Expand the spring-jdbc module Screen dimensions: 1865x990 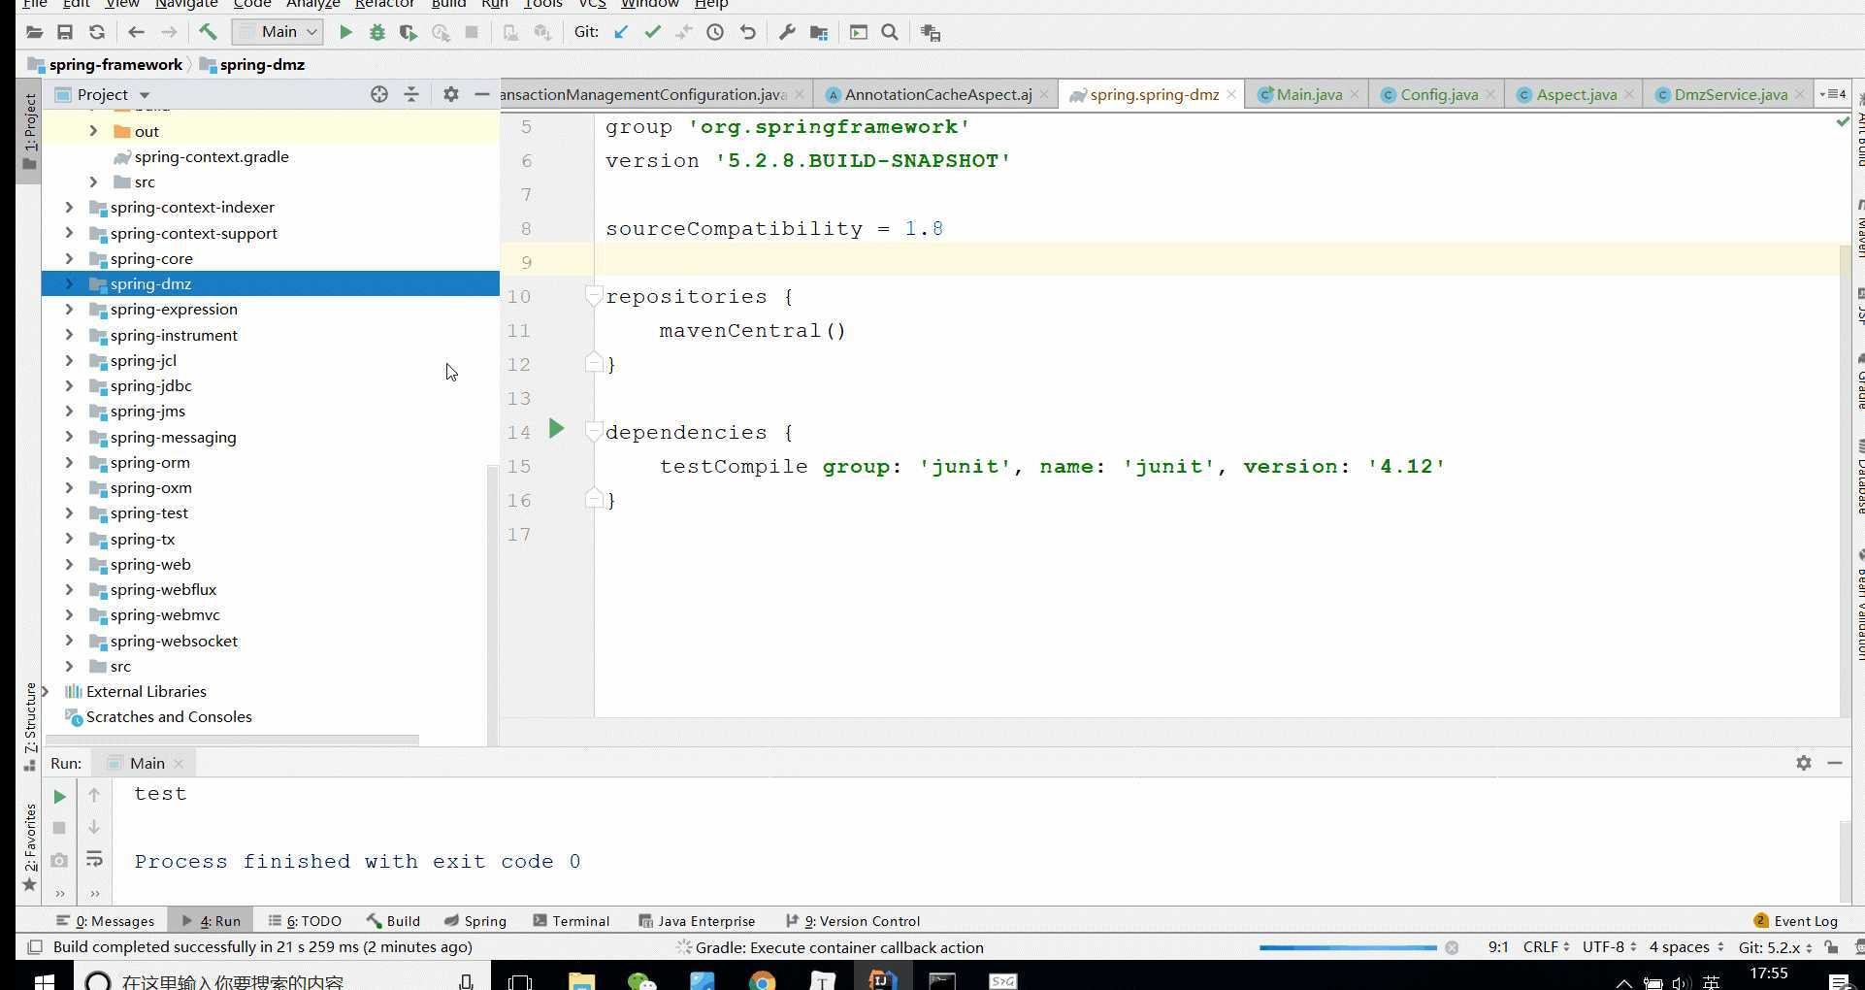pyautogui.click(x=69, y=385)
